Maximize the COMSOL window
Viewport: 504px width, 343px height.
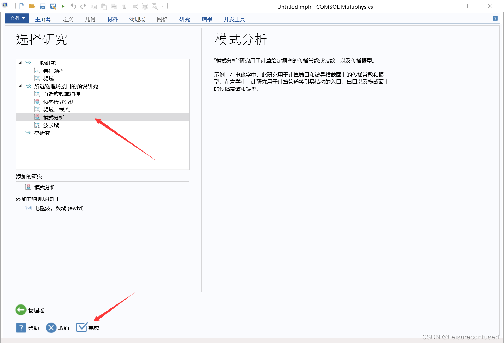[469, 6]
